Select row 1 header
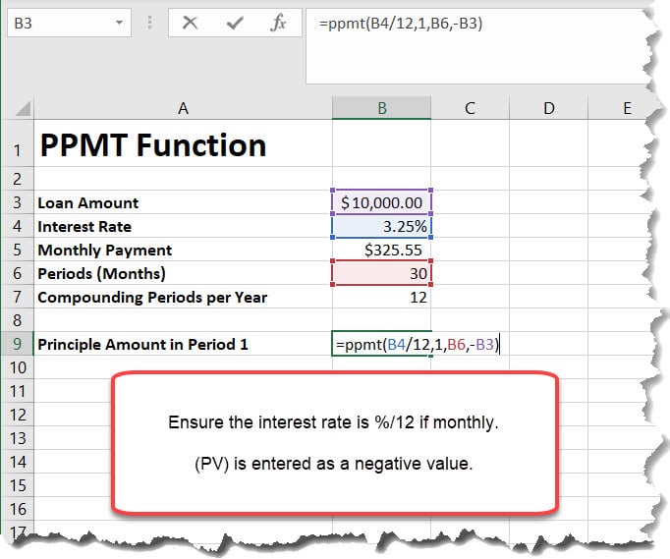 (x=18, y=143)
